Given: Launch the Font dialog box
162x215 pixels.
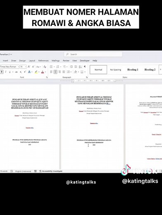Looking at the screenshot, I should point(47,77).
